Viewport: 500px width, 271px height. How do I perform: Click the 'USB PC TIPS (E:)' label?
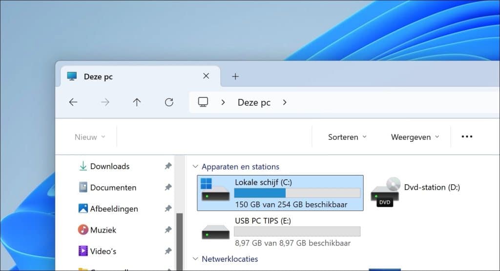point(263,221)
